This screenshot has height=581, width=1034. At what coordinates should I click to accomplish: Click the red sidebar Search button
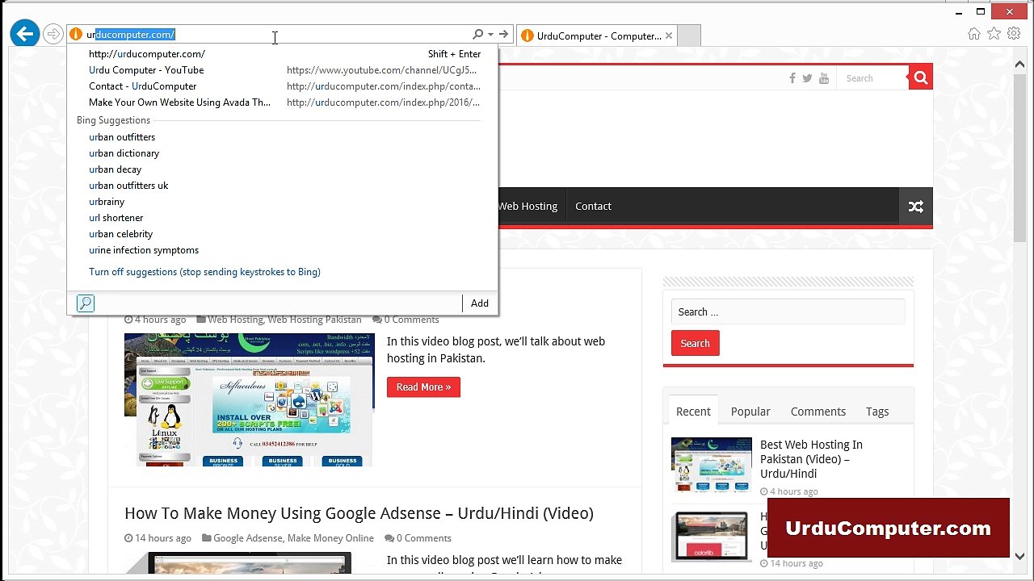coord(695,344)
